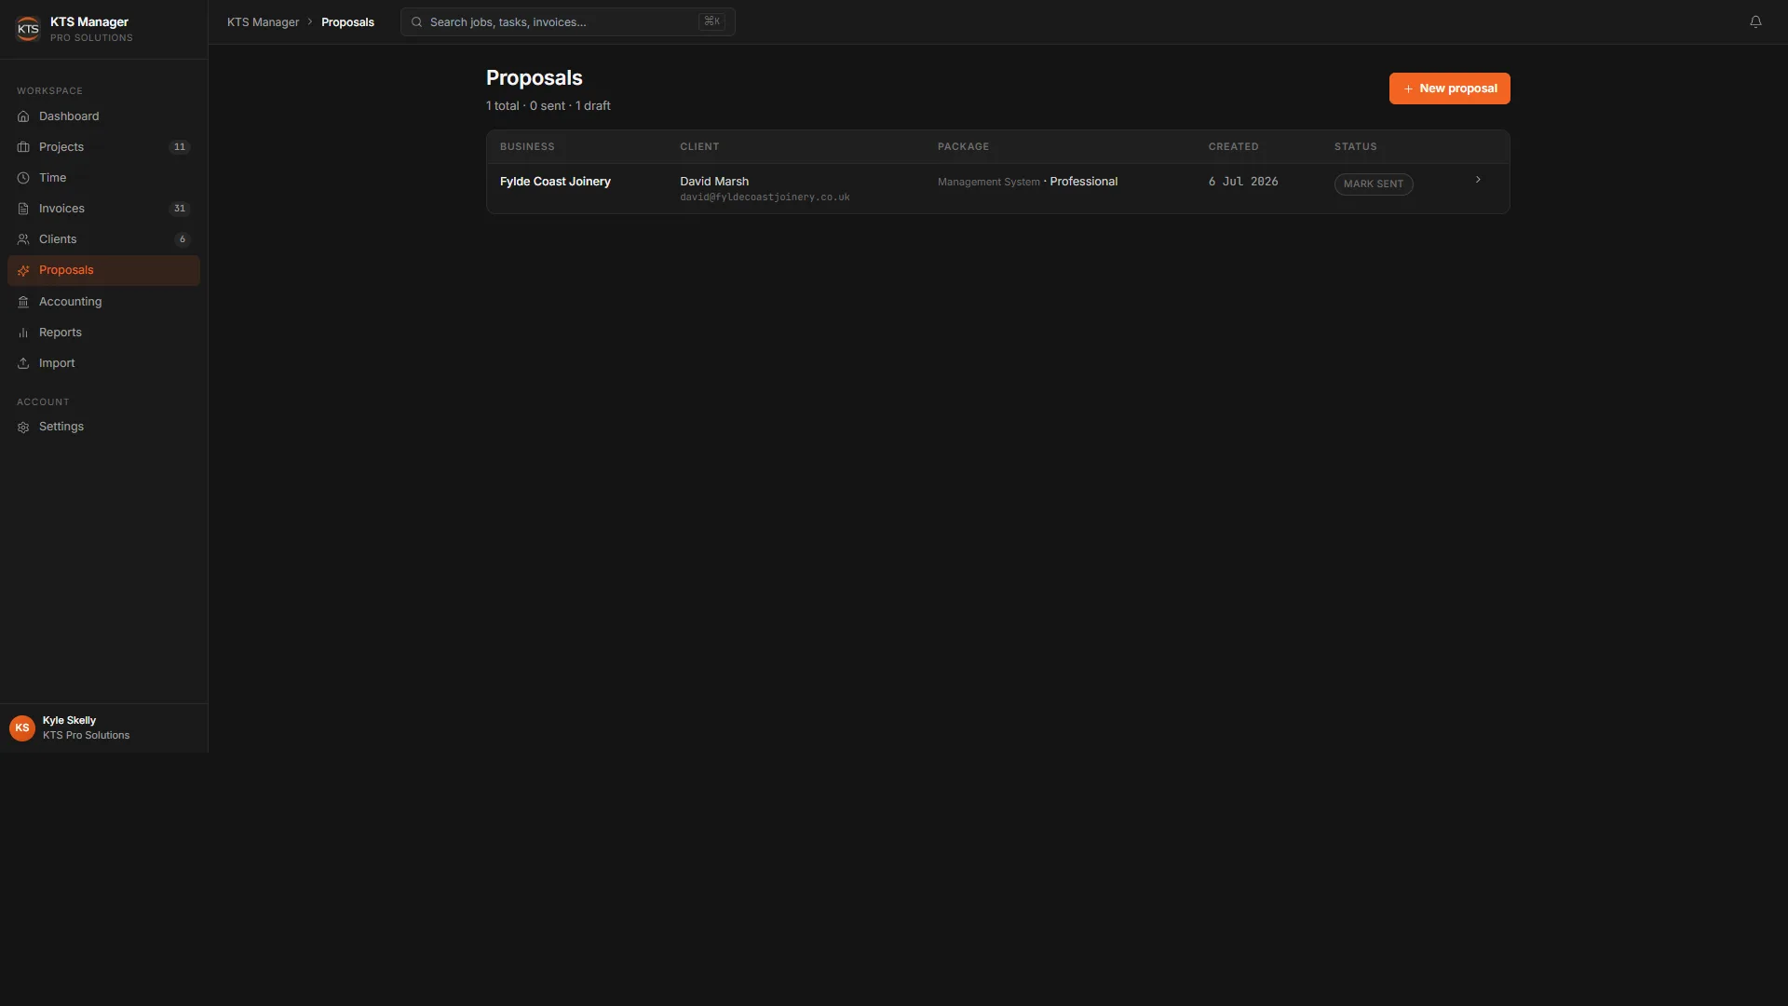Open Invoices in the sidebar
Image resolution: width=1788 pixels, height=1006 pixels.
(x=103, y=209)
